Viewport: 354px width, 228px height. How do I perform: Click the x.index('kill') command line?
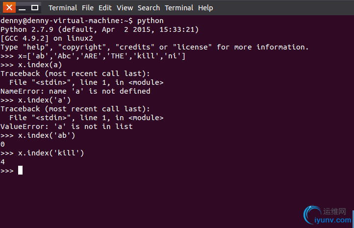(42, 153)
